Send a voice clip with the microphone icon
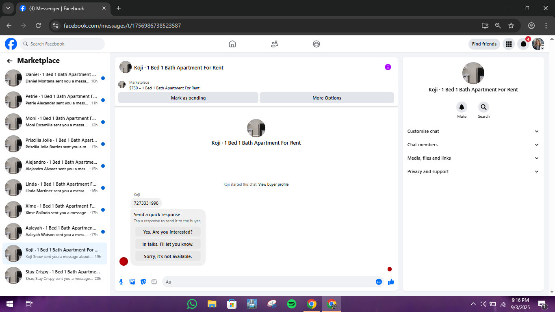Screen dimensions: 555x312 click(121, 282)
